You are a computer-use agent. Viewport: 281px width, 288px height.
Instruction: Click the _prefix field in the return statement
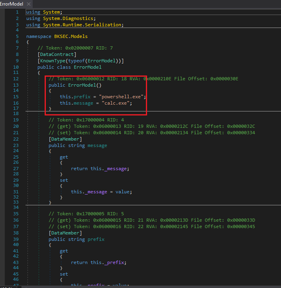click(114, 262)
